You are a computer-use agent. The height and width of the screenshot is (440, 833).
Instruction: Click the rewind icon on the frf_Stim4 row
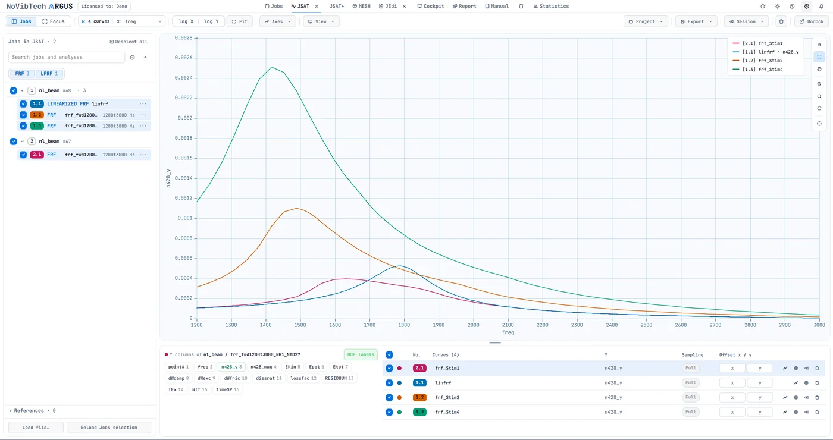[806, 412]
